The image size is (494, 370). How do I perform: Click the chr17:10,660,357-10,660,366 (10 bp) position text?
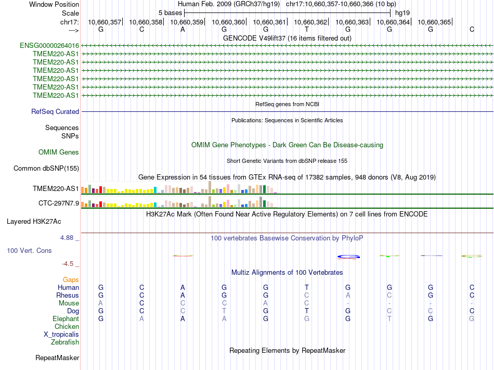[x=341, y=4]
